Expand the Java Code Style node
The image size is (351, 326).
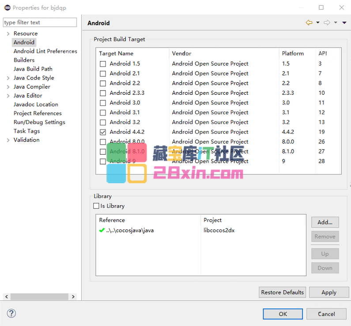[x=8, y=78]
